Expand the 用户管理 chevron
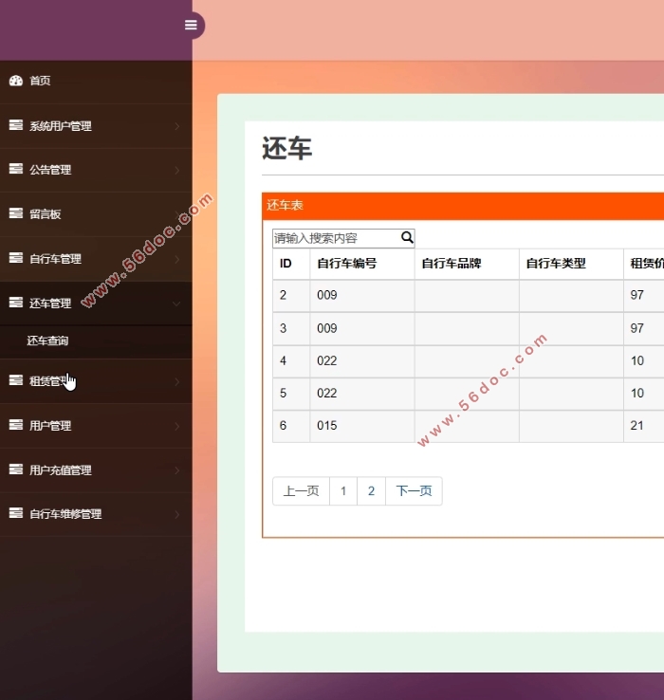This screenshot has height=700, width=664. tap(177, 426)
